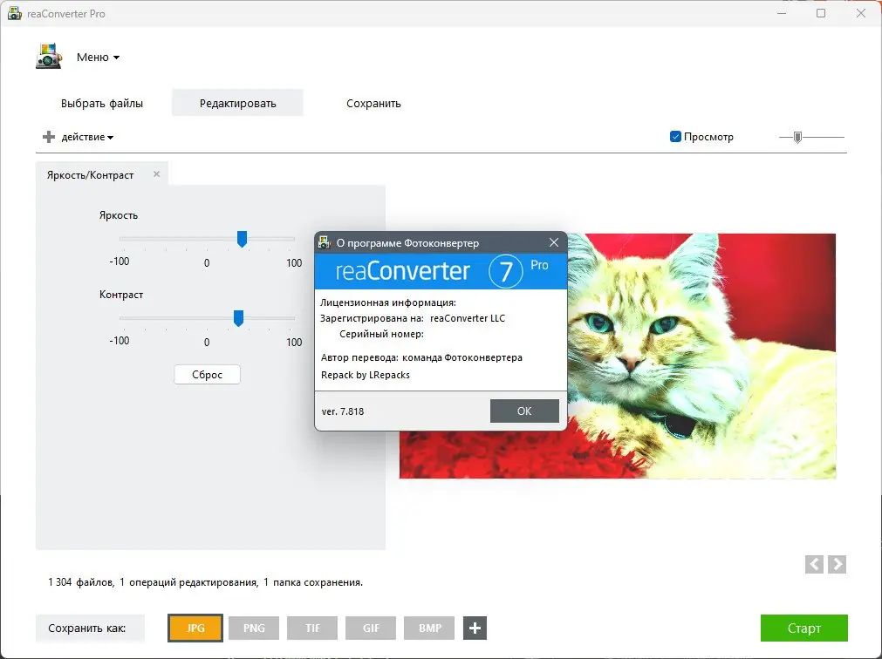Click the cat preview image
Viewport: 882px width, 659px height.
tap(701, 357)
